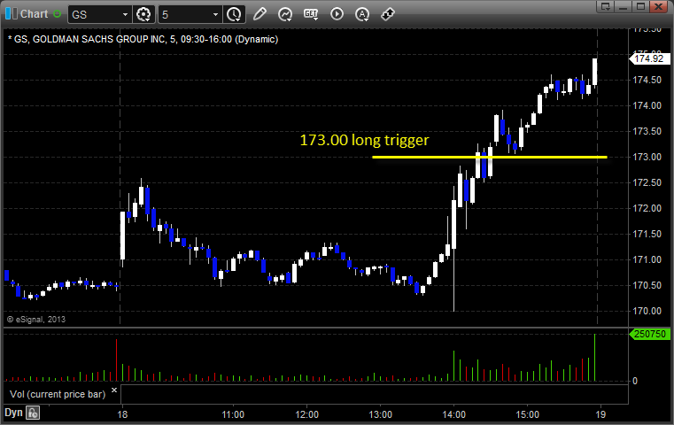Maximize the chart window
The height and width of the screenshot is (425, 674).
click(x=640, y=6)
